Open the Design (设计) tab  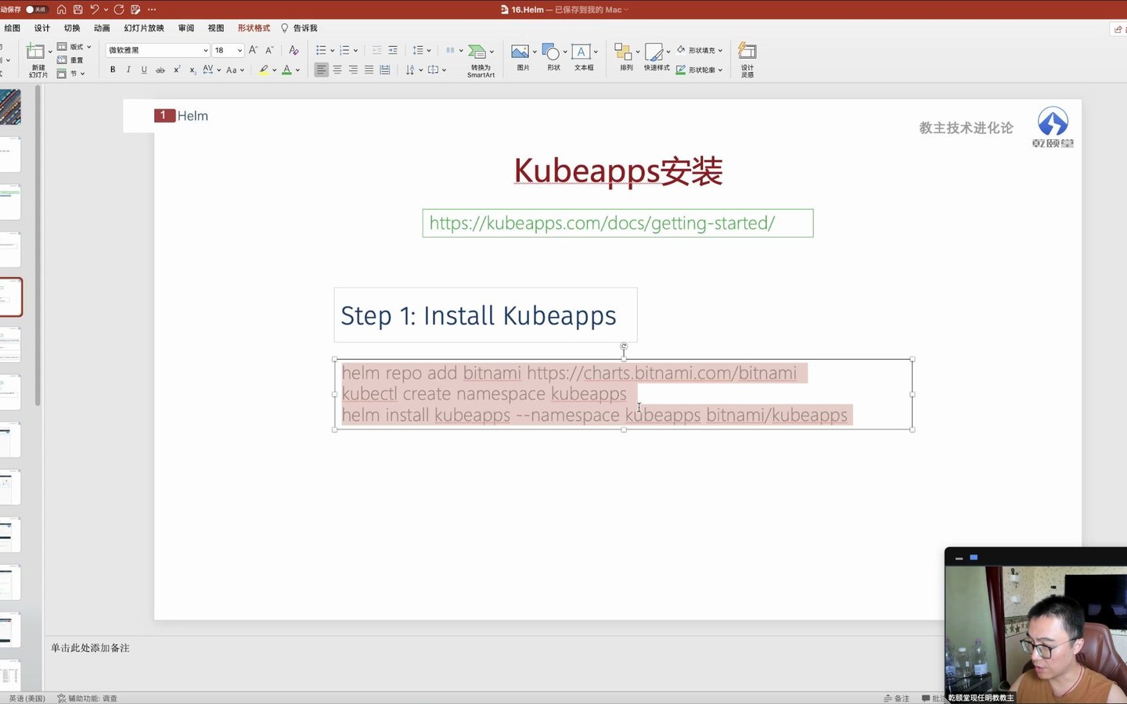coord(42,28)
